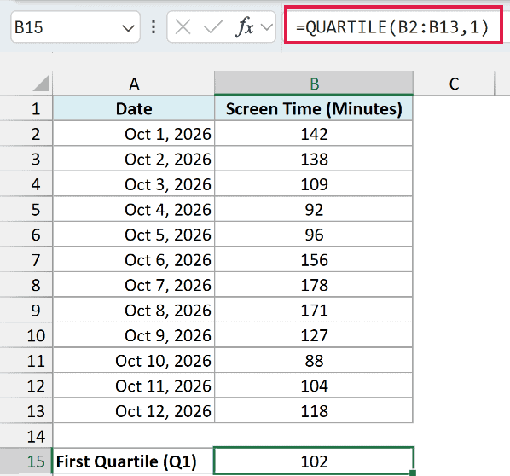This screenshot has height=476, width=510.
Task: Select the column B header
Action: [314, 84]
